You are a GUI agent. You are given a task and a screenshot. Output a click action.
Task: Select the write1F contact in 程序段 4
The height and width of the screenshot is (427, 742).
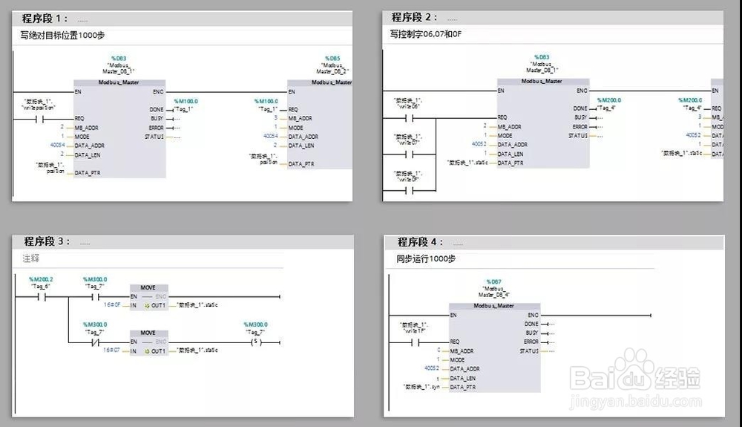click(415, 342)
